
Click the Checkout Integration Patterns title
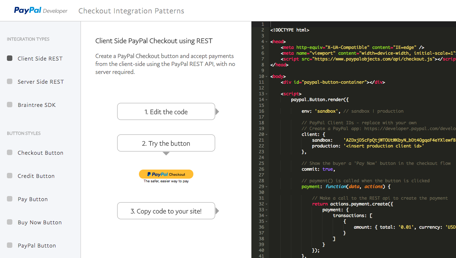pos(131,11)
